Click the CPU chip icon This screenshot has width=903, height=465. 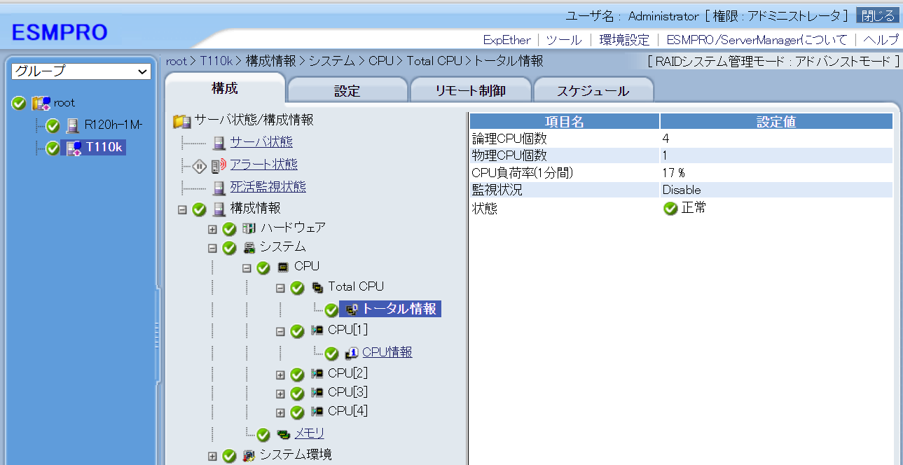tap(283, 267)
